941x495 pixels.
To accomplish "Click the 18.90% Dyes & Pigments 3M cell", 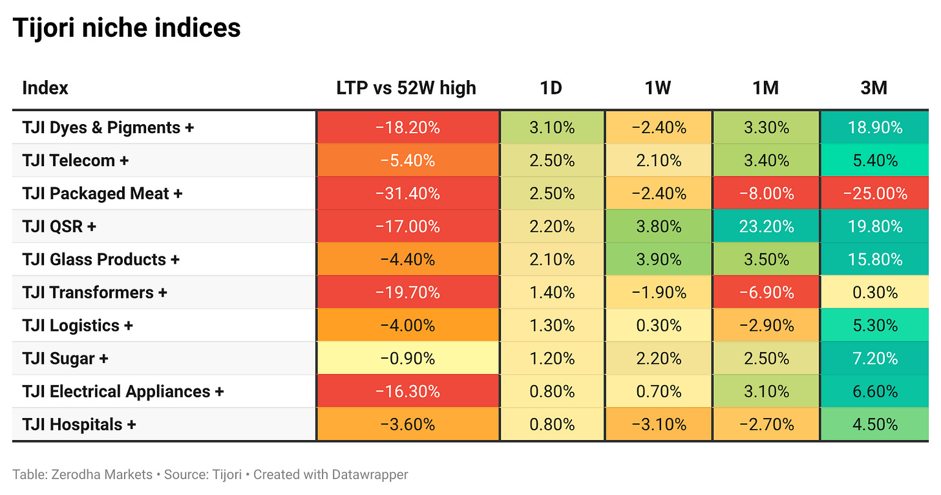I will click(874, 127).
